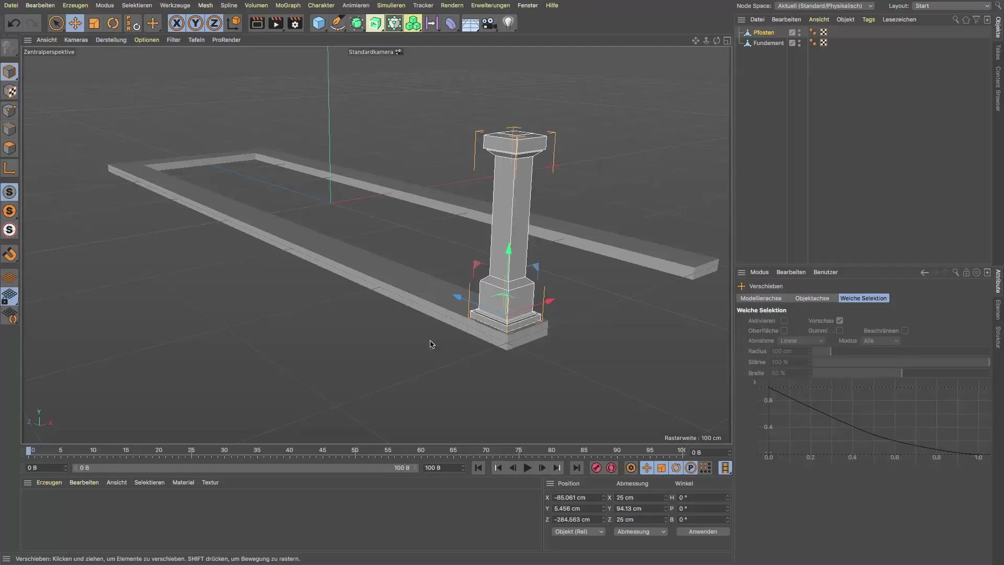Open material manager Erzeugen menu

tap(49, 482)
